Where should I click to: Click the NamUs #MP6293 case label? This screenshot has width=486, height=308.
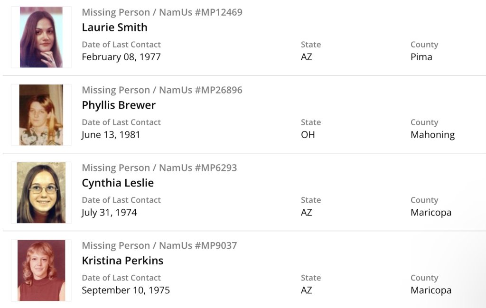(x=159, y=168)
